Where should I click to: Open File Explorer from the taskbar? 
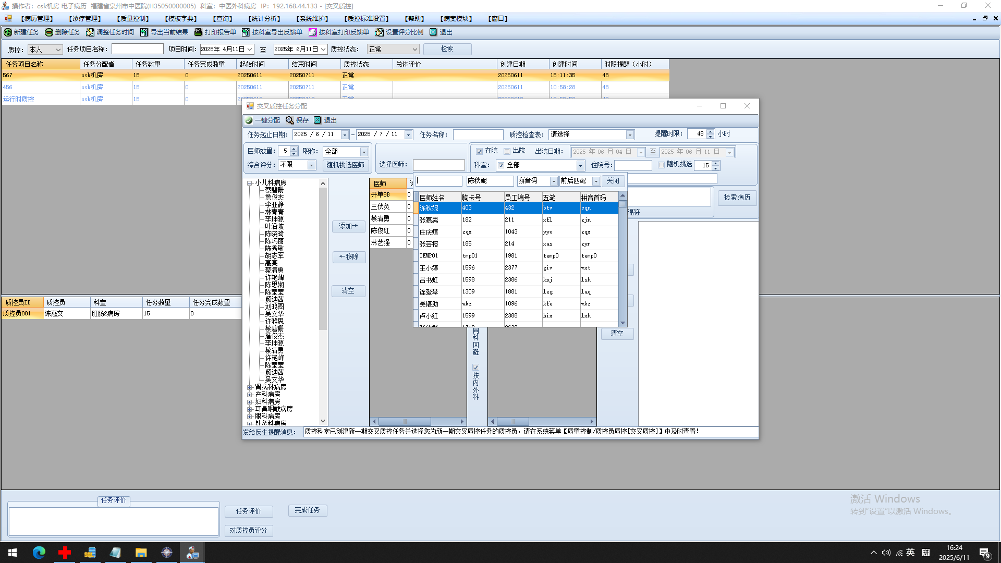tap(141, 553)
